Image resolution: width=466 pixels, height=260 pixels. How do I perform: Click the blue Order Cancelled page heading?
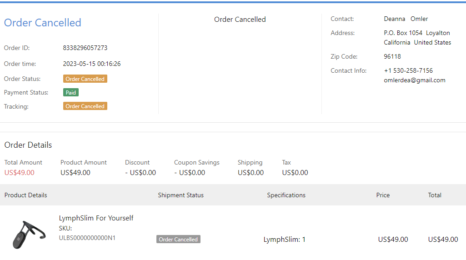[43, 23]
